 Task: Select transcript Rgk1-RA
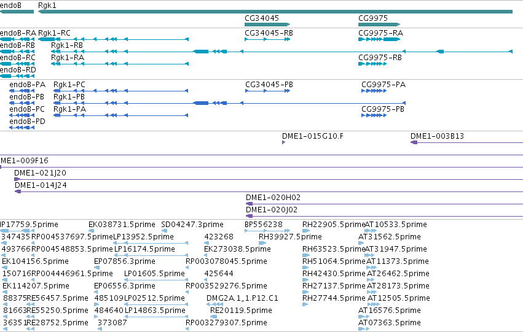(x=68, y=58)
